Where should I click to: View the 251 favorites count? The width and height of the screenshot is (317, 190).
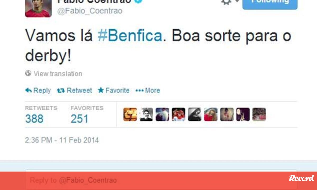pyautogui.click(x=79, y=119)
